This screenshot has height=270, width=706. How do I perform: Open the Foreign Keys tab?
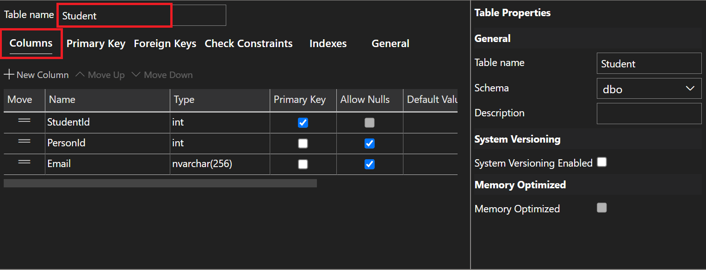pos(165,43)
